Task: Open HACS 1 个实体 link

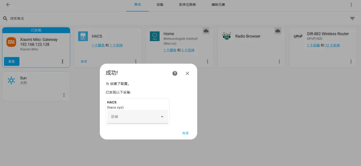Action: (x=116, y=45)
